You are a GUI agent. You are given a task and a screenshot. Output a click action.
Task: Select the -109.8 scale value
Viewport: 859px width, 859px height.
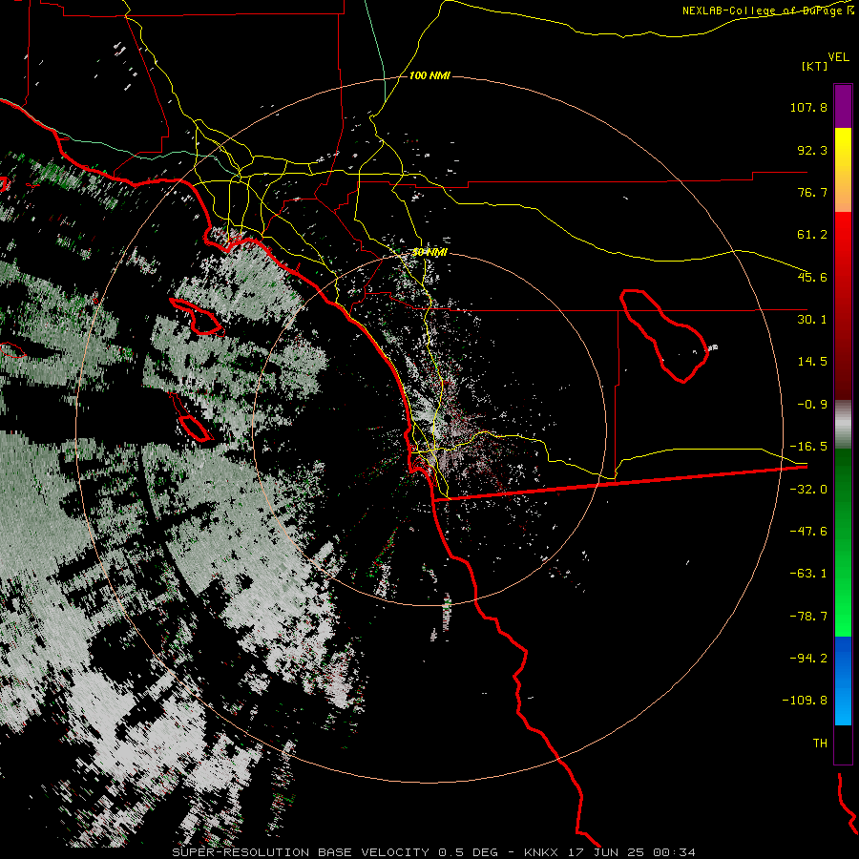[805, 701]
